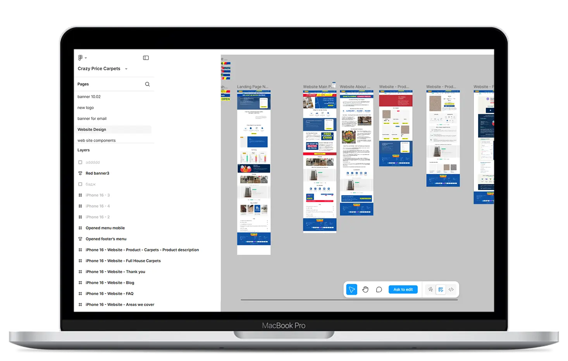Image resolution: width=568 pixels, height=361 pixels.
Task: Select the iPhone 16 - 4 layer
Action: point(98,206)
